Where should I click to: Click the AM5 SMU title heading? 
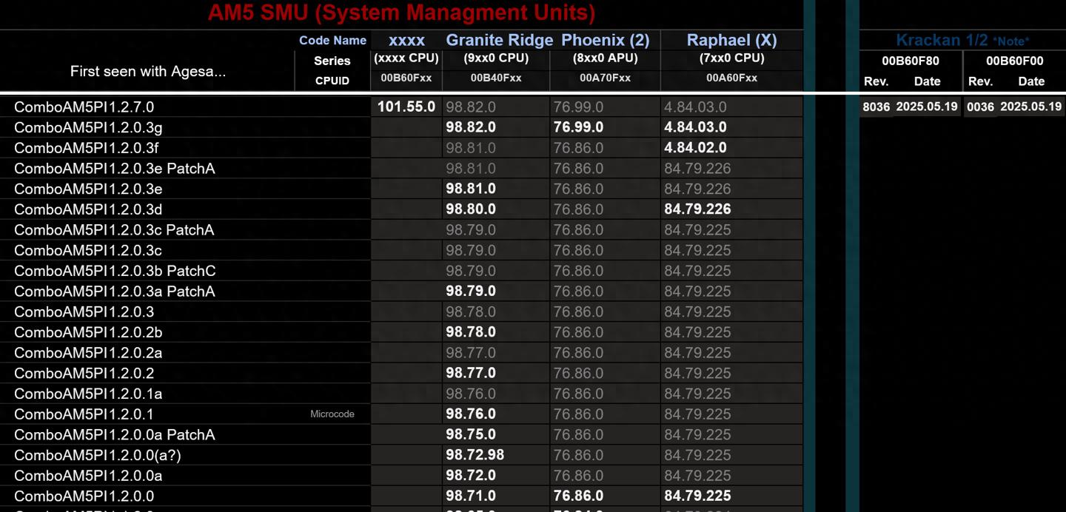click(401, 13)
